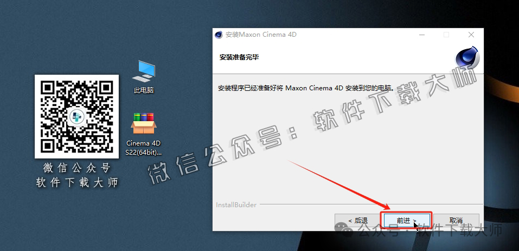The width and height of the screenshot is (519, 251).
Task: Click the 软件下载大师 caption under the QR code
Action: tap(77, 182)
